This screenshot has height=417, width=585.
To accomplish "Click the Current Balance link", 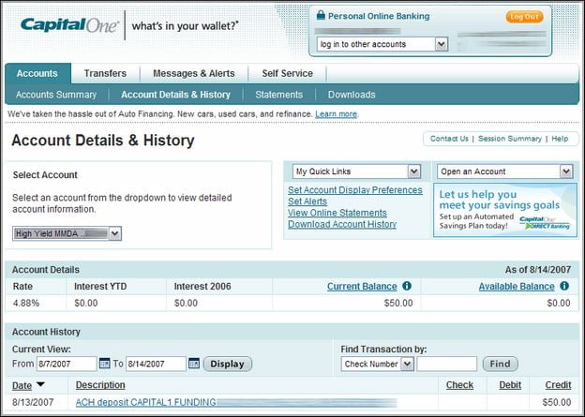I will tap(362, 287).
